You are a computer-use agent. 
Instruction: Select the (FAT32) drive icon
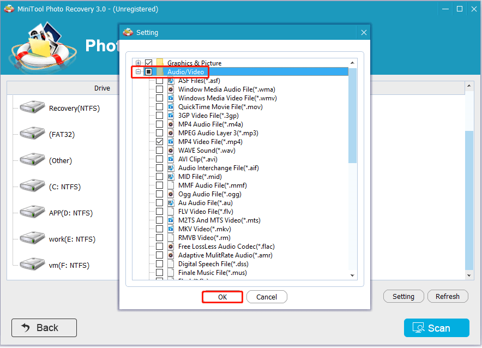point(32,133)
